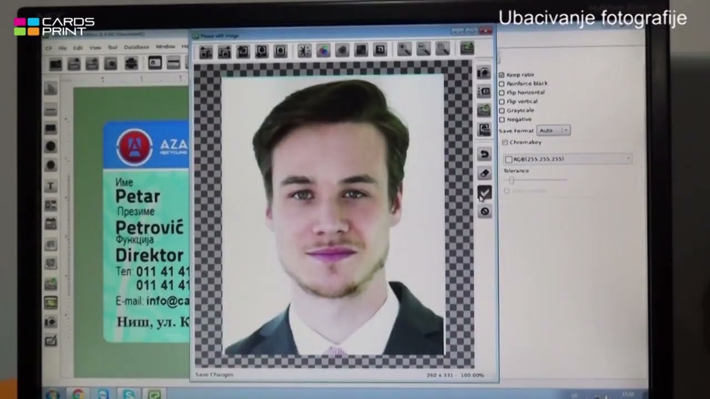Enable the Chromakey checkbox
This screenshot has width=710, height=399.
pyautogui.click(x=505, y=142)
